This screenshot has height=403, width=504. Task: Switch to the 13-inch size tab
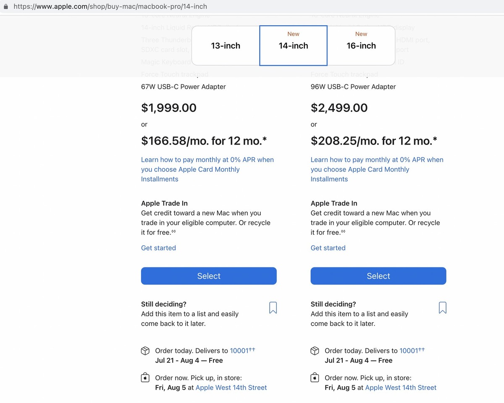[226, 45]
